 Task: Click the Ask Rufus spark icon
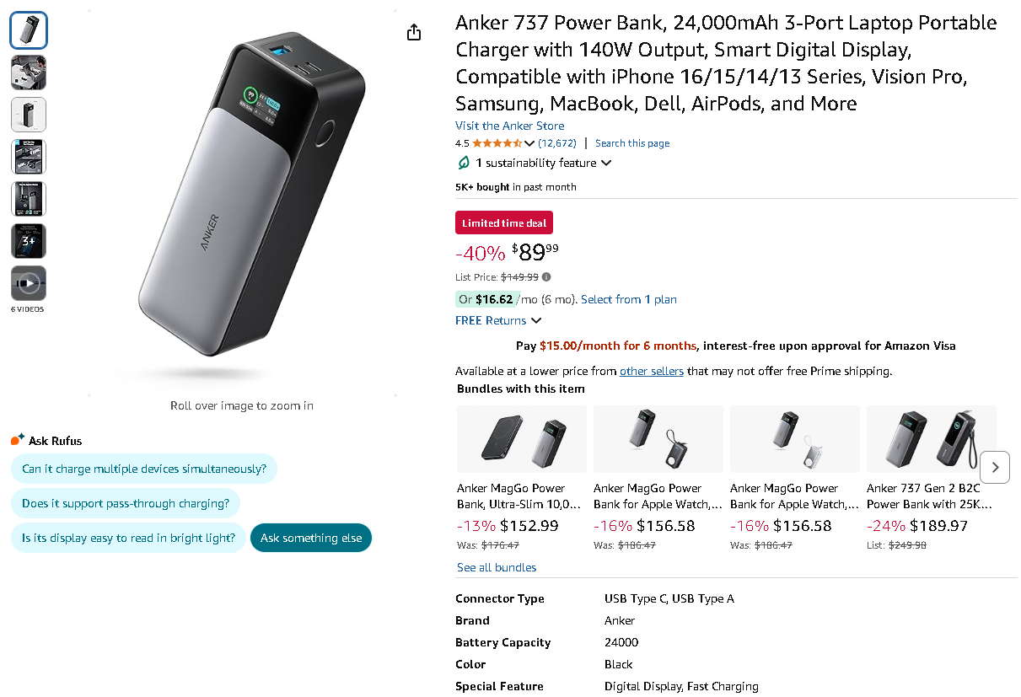click(16, 438)
